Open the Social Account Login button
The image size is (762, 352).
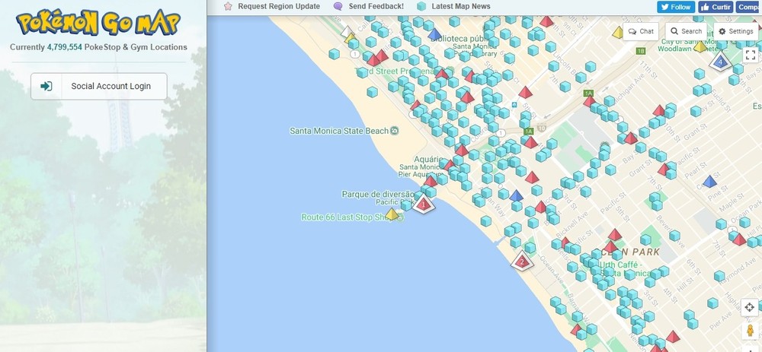[x=98, y=87]
